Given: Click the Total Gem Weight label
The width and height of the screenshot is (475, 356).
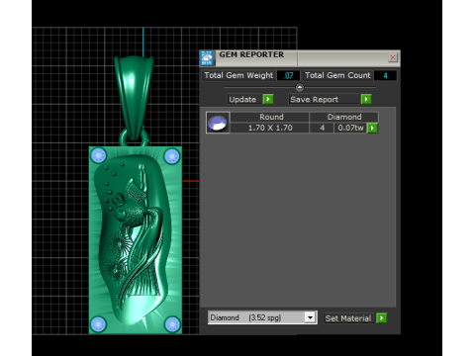Looking at the screenshot, I should [x=238, y=75].
